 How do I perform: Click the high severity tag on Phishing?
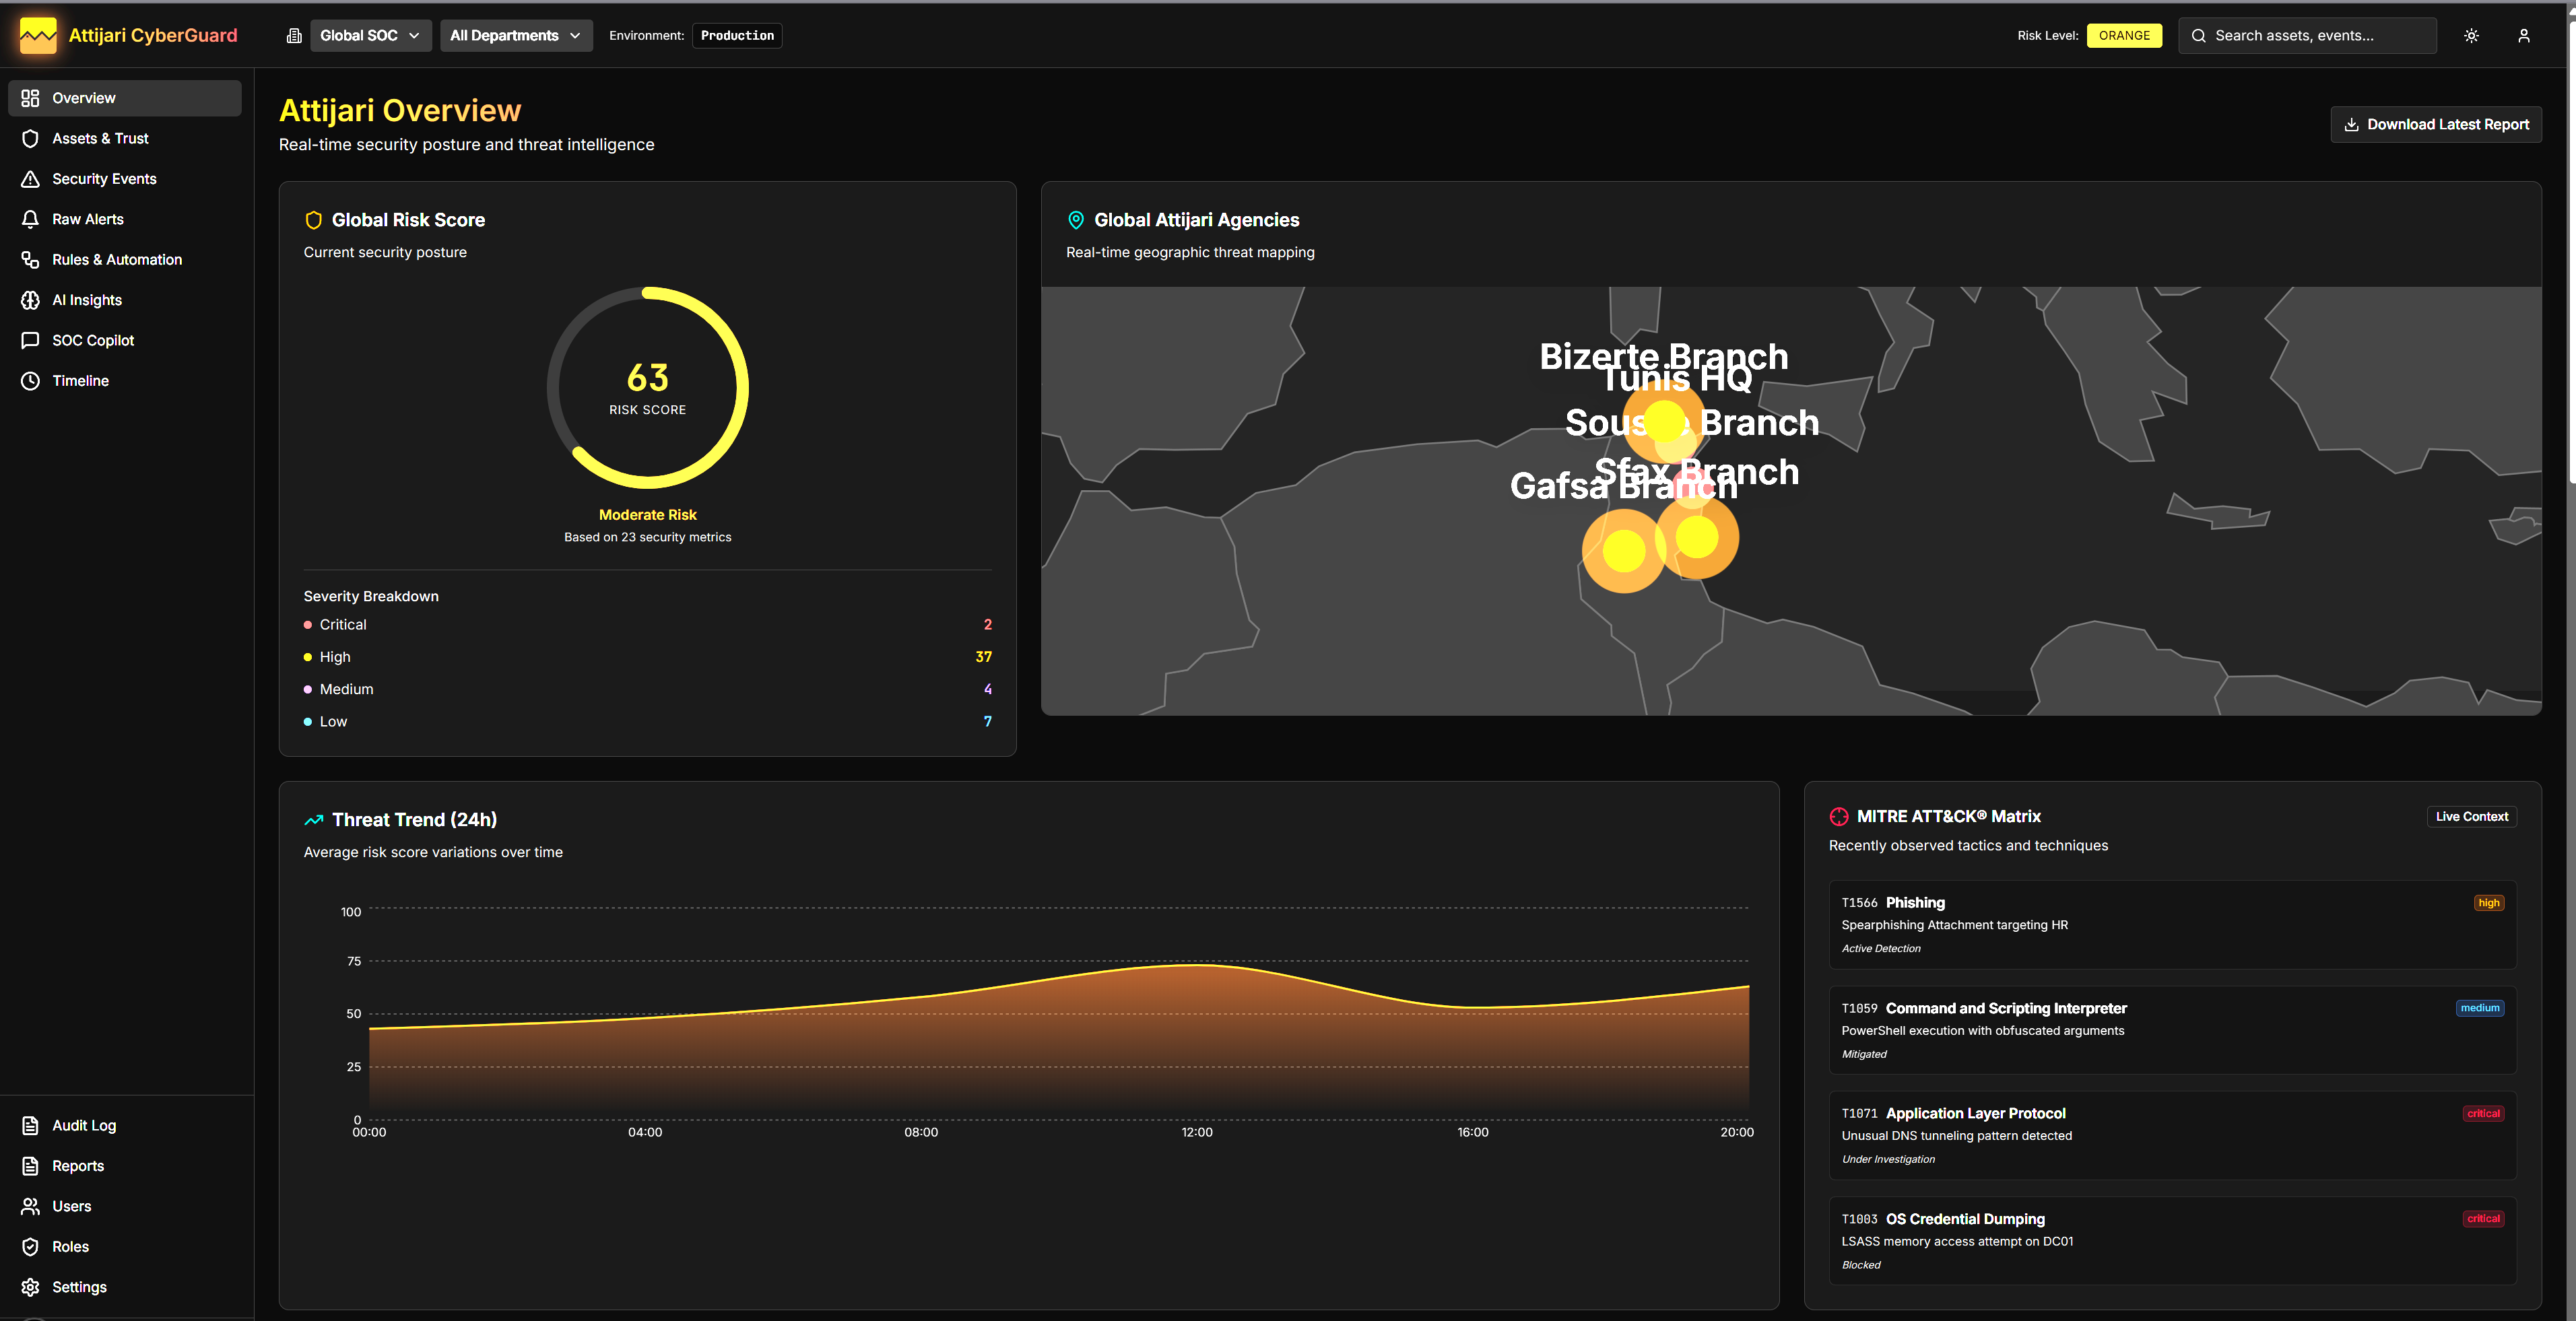tap(2489, 903)
